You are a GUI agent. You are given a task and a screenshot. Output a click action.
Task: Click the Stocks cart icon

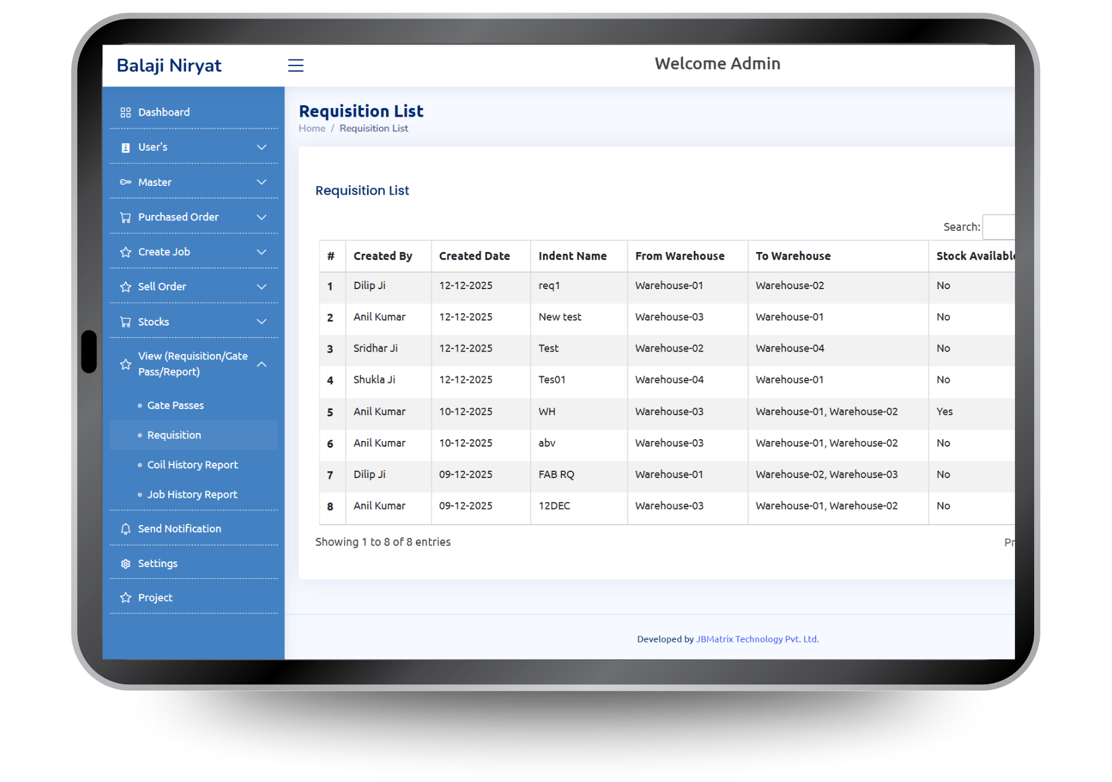point(125,322)
